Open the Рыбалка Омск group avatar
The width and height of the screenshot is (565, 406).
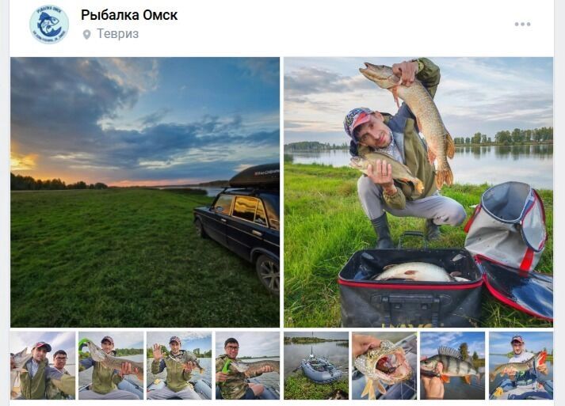coord(49,24)
